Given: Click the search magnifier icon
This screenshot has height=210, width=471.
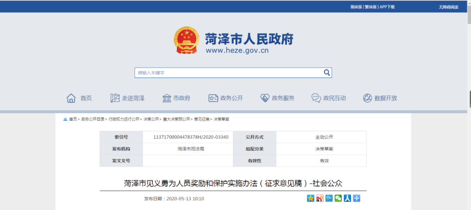Looking at the screenshot, I should (327, 72).
